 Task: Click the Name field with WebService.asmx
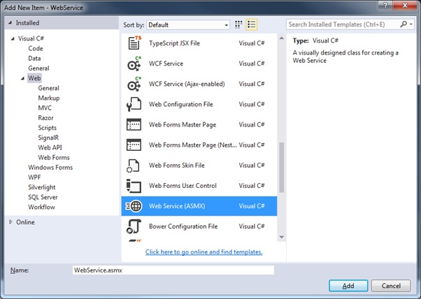click(173, 270)
